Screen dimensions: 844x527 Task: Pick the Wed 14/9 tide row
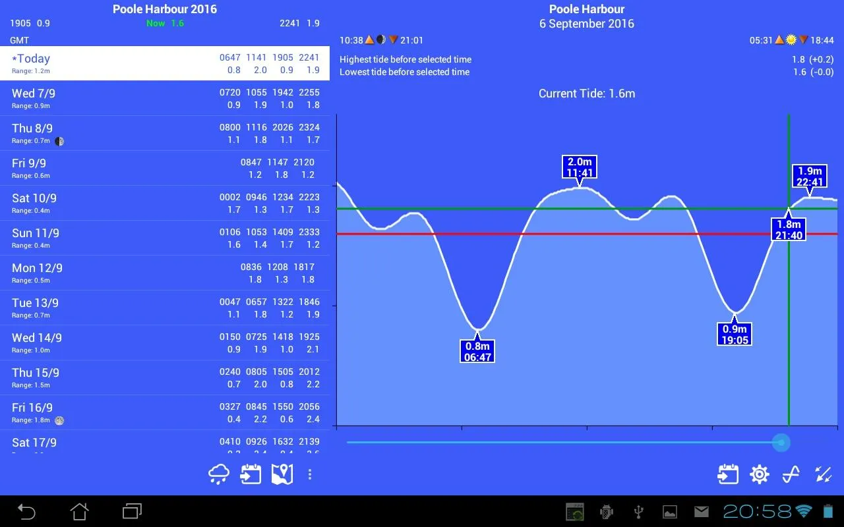pos(165,343)
